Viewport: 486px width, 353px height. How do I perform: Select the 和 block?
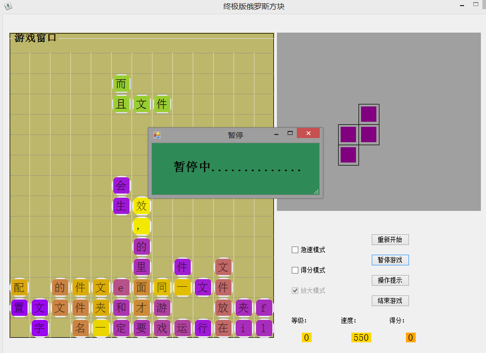click(x=121, y=308)
